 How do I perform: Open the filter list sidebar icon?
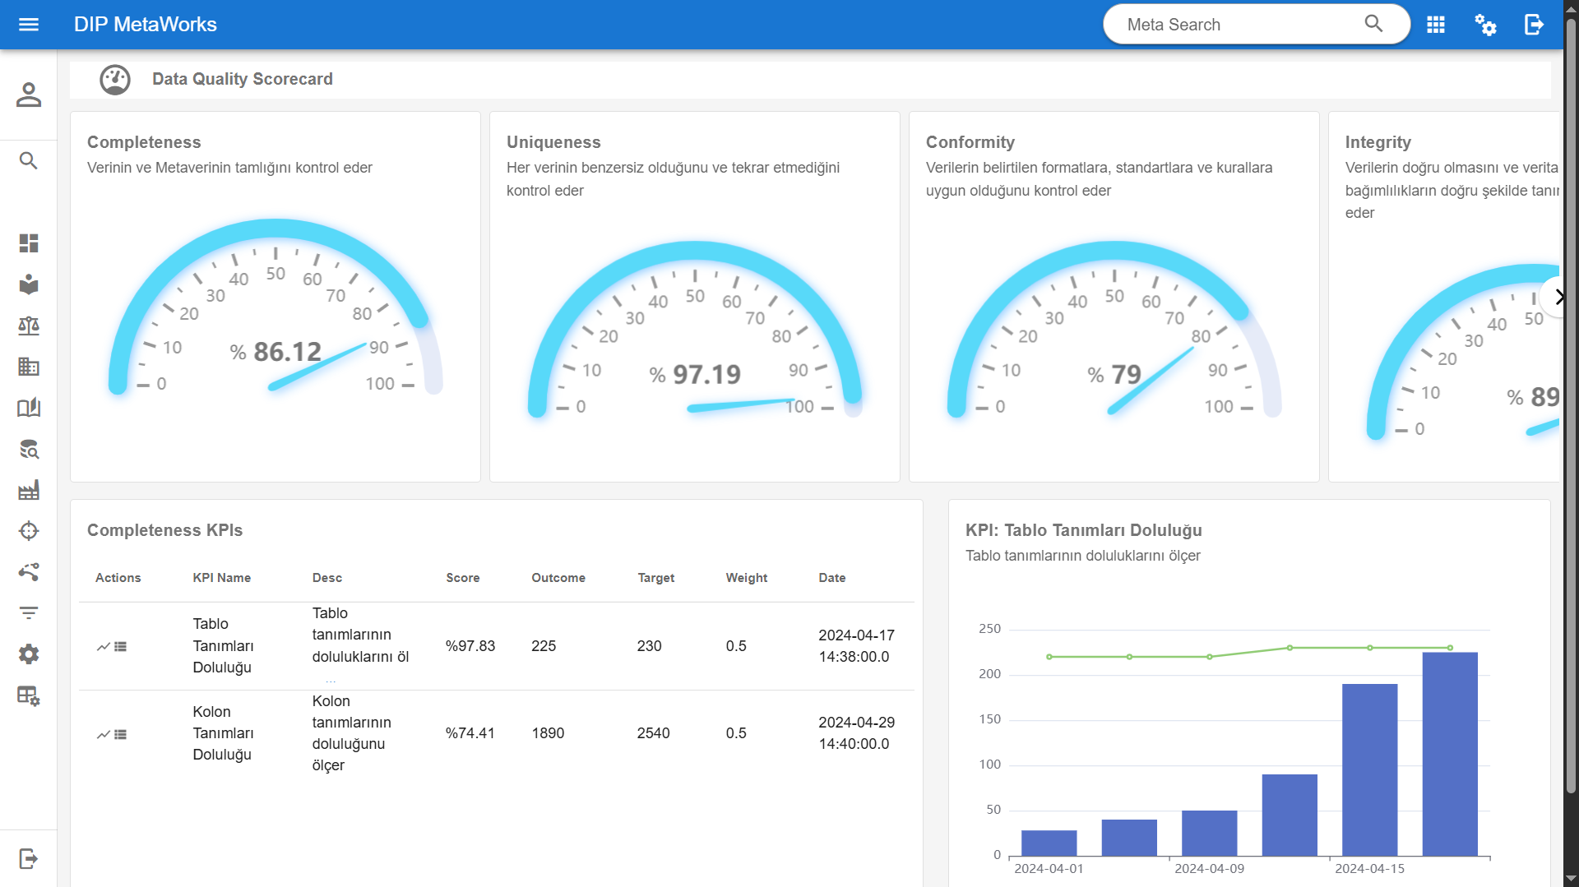click(29, 613)
